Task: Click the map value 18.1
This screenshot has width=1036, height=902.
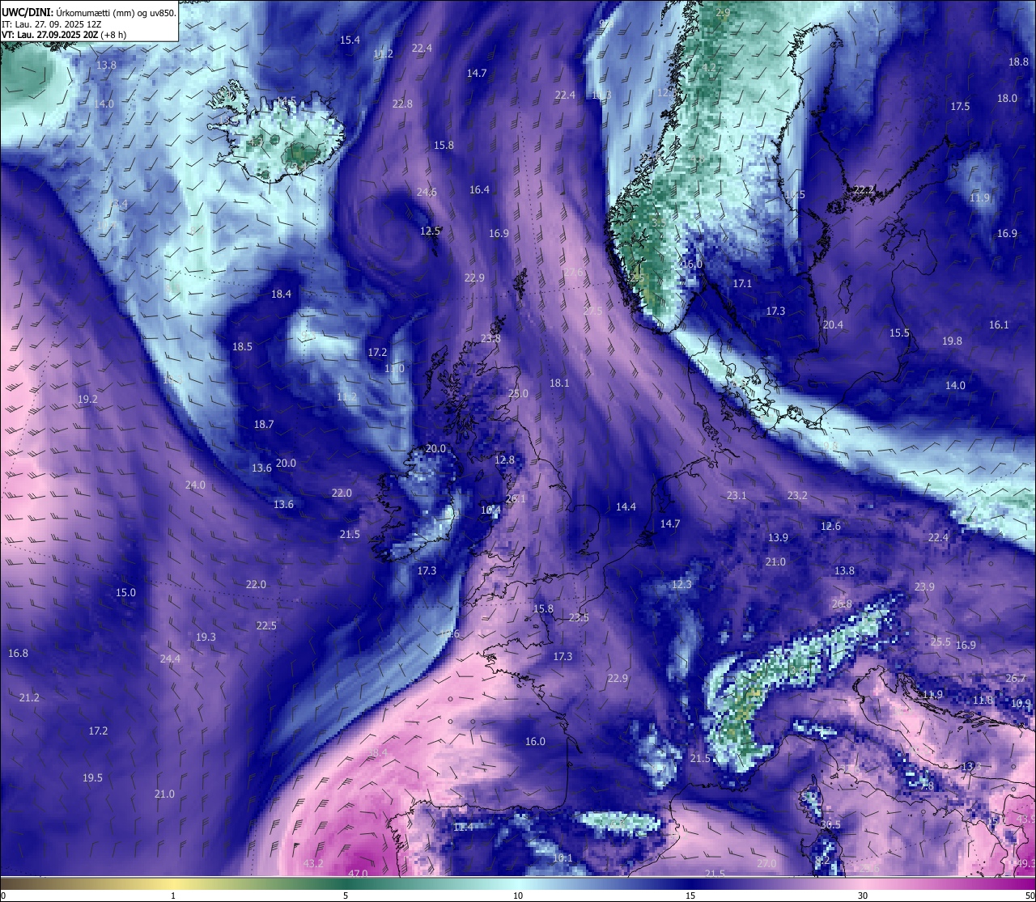Action: coord(559,383)
